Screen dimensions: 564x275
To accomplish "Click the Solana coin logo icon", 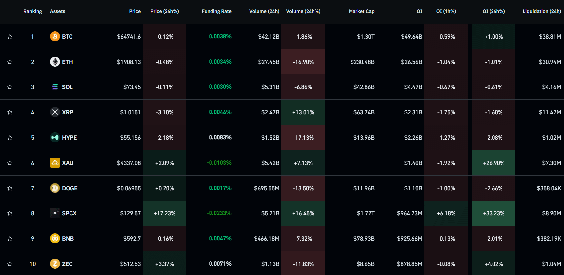I will pos(55,87).
